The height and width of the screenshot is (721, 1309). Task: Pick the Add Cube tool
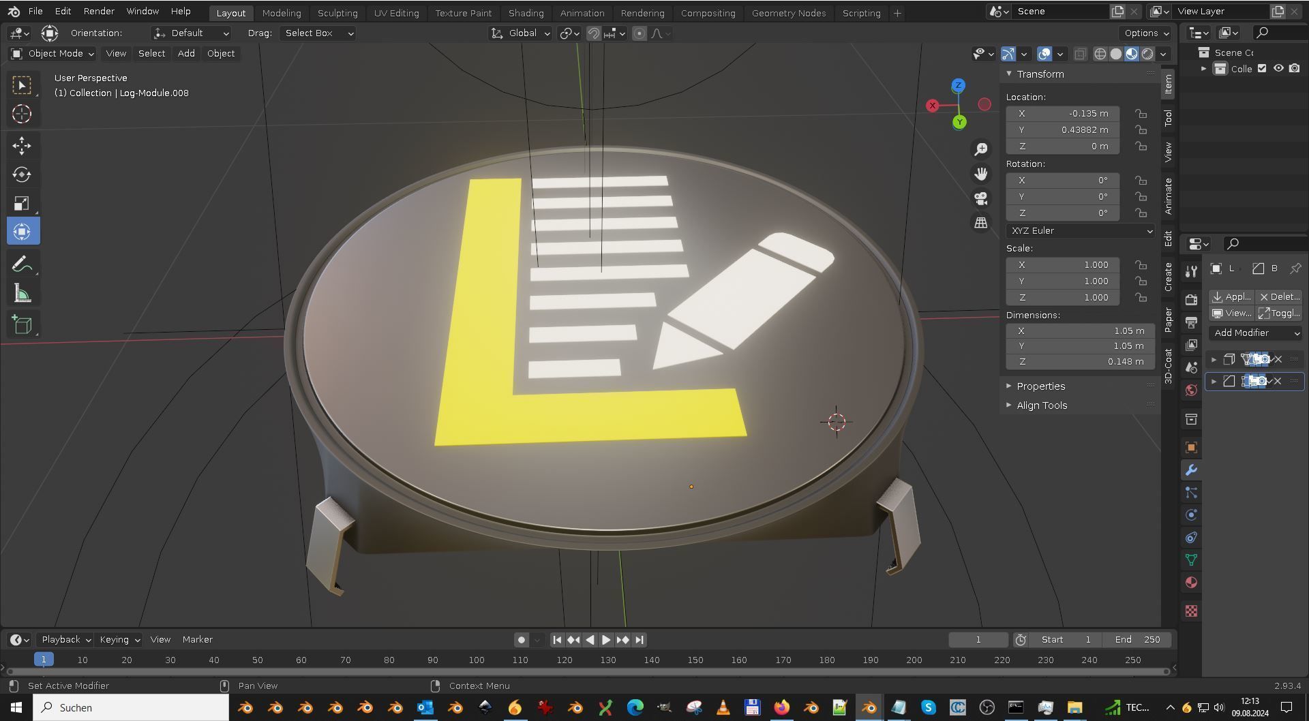click(22, 324)
